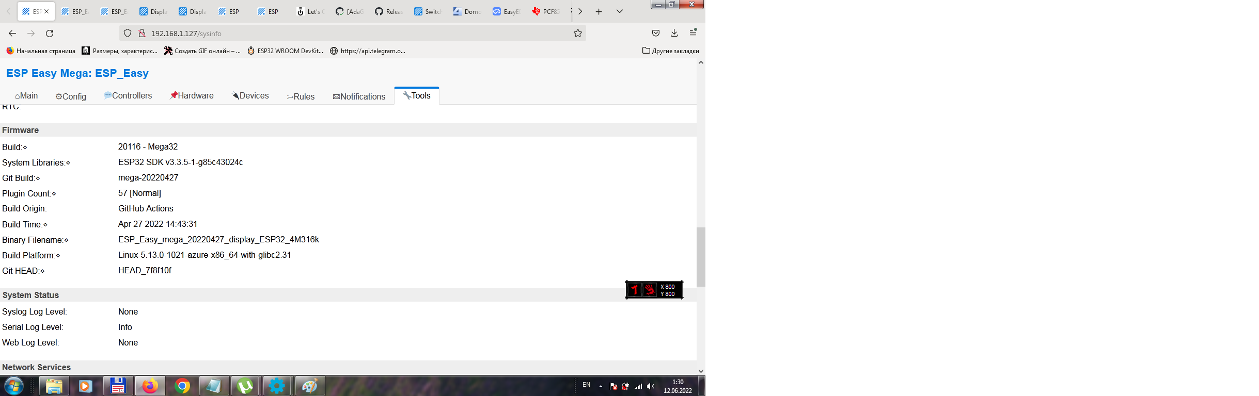Open the Начальная страница bookmark
Image resolution: width=1259 pixels, height=396 pixels.
(41, 51)
